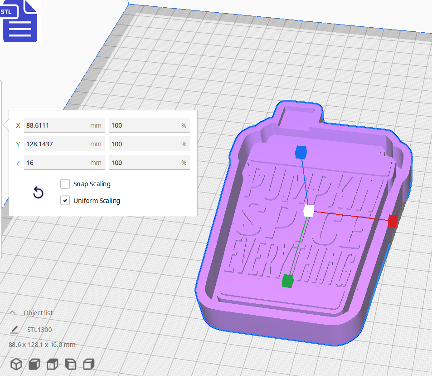The height and width of the screenshot is (376, 432).
Task: Select STL1300 in the object list
Action: (x=40, y=329)
